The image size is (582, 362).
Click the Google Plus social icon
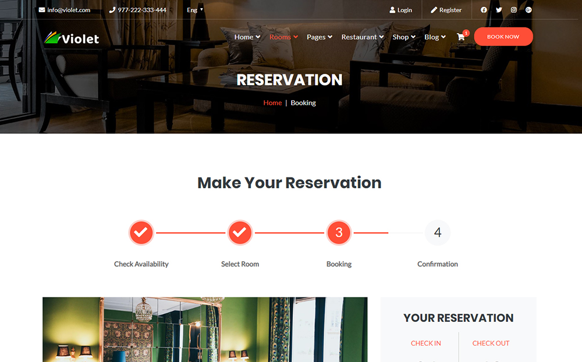pos(528,10)
